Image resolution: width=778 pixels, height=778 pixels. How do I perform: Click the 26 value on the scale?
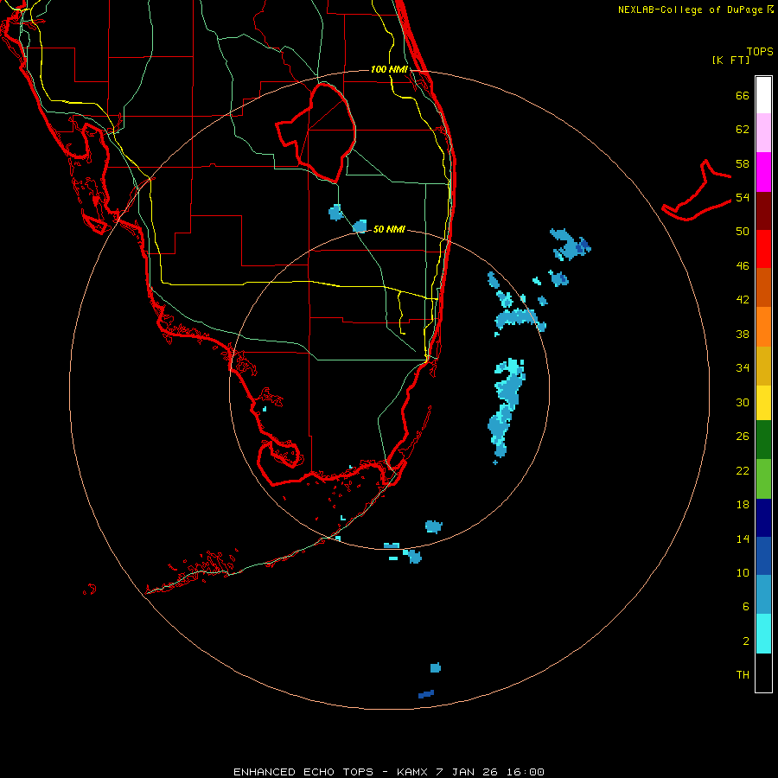tap(743, 437)
